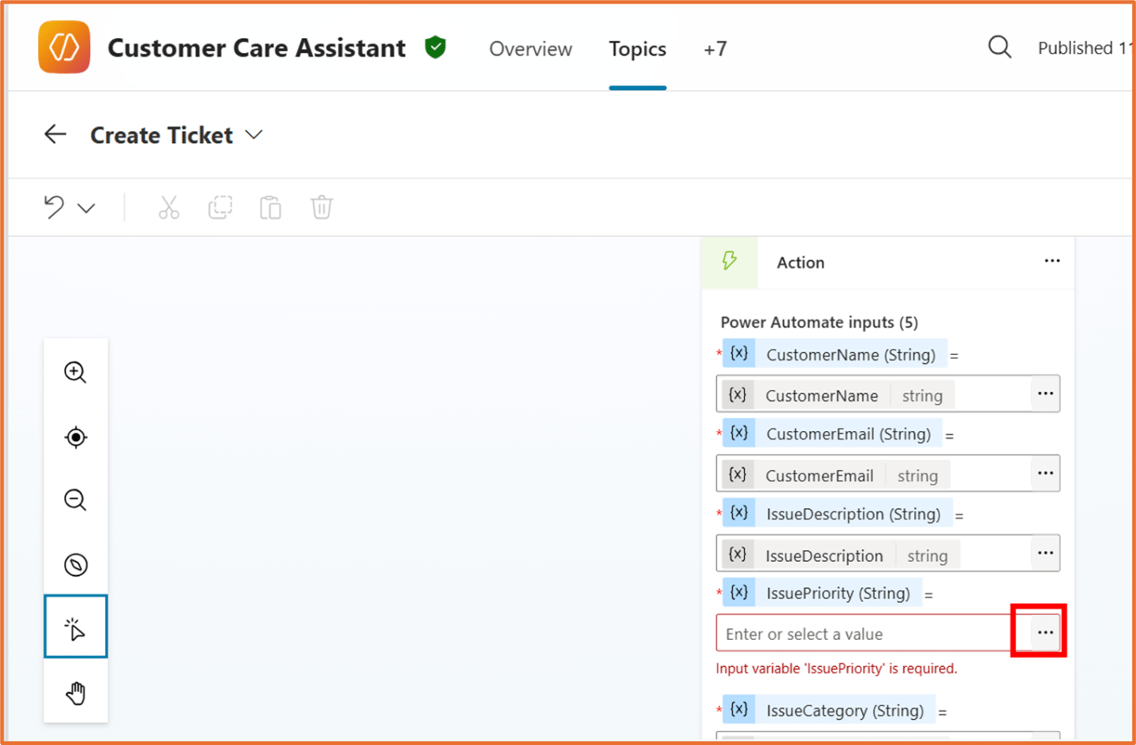Viewport: 1136px width, 745px height.
Task: Recenter canvas with the focus target icon
Action: pyautogui.click(x=75, y=437)
